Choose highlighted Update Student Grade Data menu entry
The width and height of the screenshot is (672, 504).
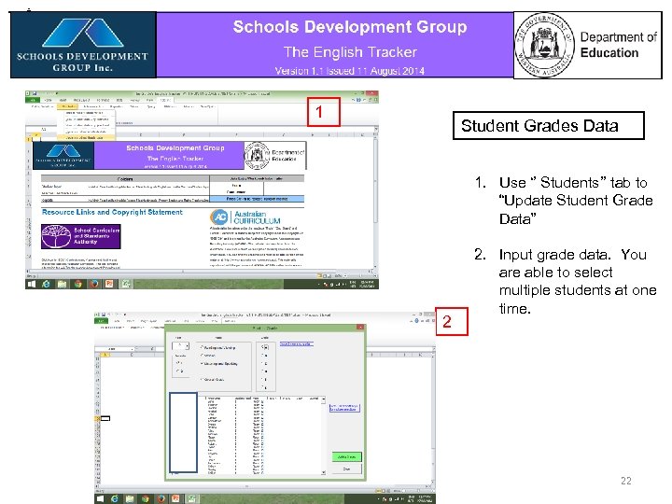point(86,137)
